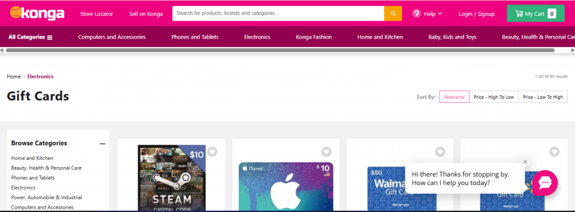
Task: Open Electronics nav menu item
Action: point(257,37)
